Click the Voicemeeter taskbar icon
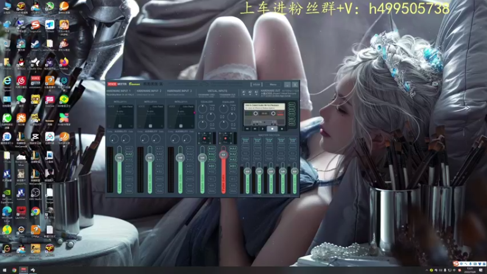This screenshot has width=487, height=274. point(24,270)
